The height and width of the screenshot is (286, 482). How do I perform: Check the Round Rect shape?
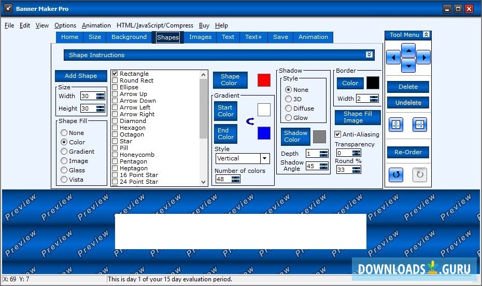tap(115, 80)
